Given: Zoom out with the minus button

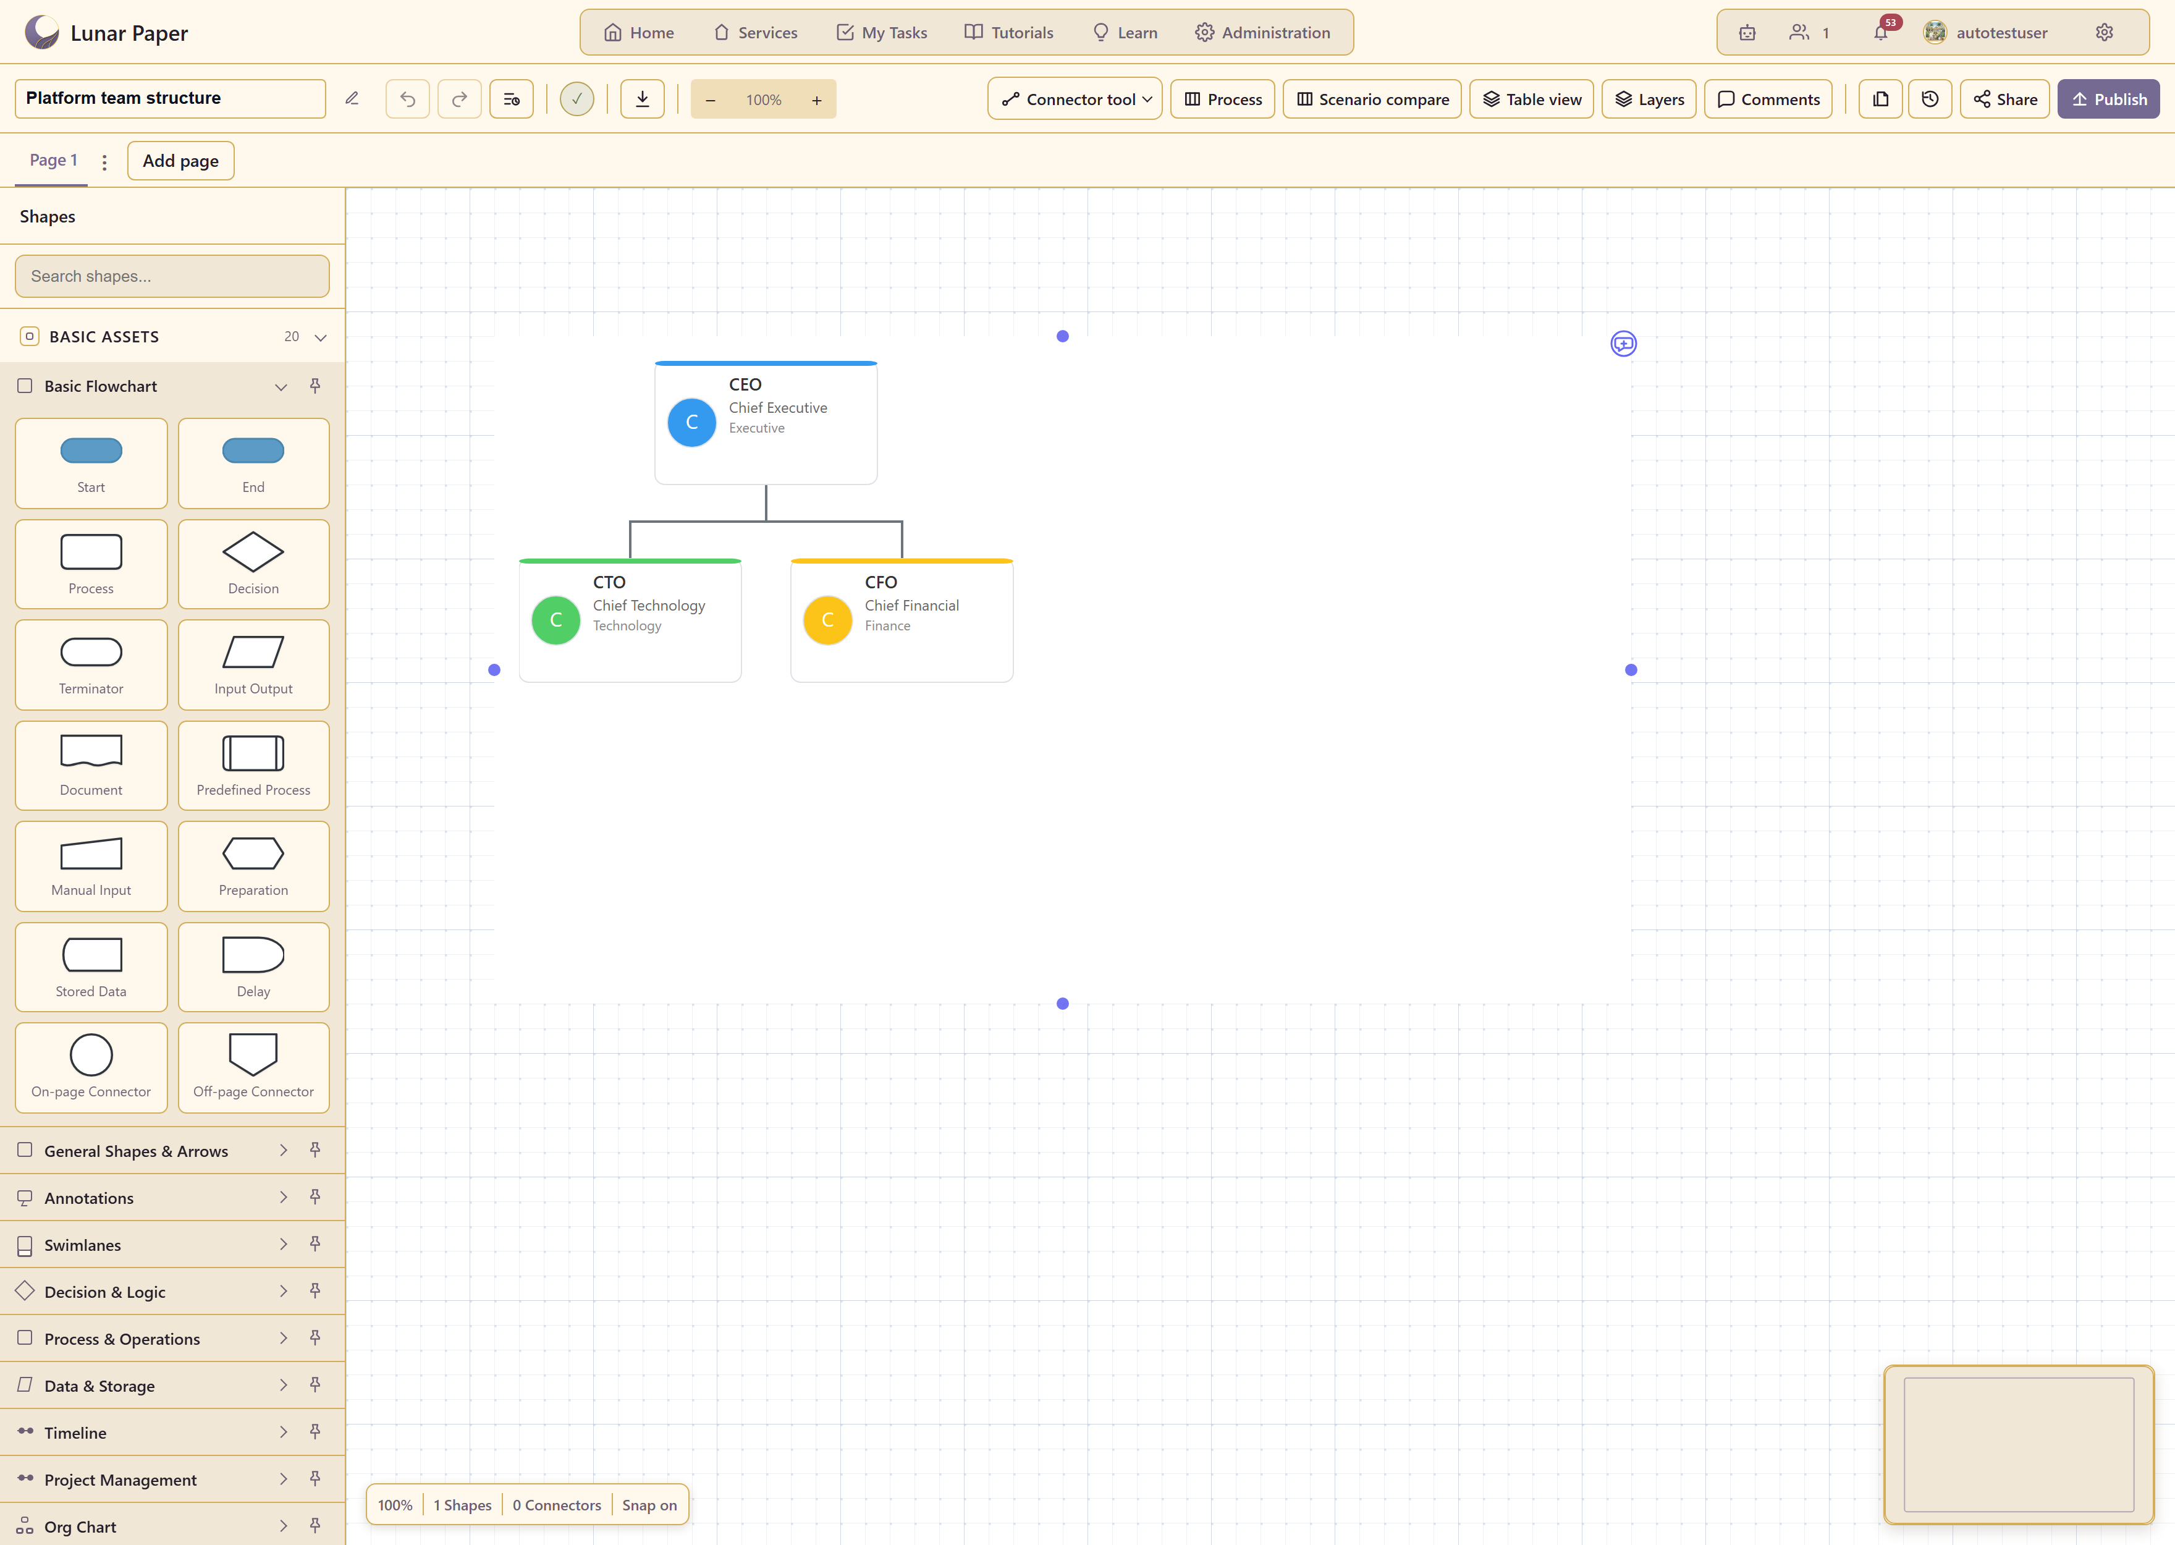Looking at the screenshot, I should point(711,100).
